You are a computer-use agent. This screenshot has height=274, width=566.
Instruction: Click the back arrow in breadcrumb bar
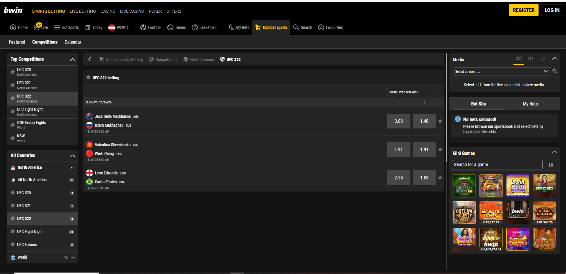89,59
